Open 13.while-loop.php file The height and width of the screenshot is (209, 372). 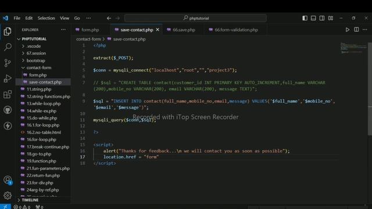coord(44,103)
